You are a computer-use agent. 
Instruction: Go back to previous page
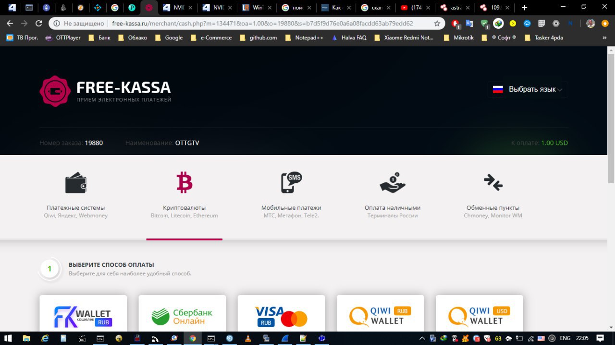pyautogui.click(x=10, y=24)
